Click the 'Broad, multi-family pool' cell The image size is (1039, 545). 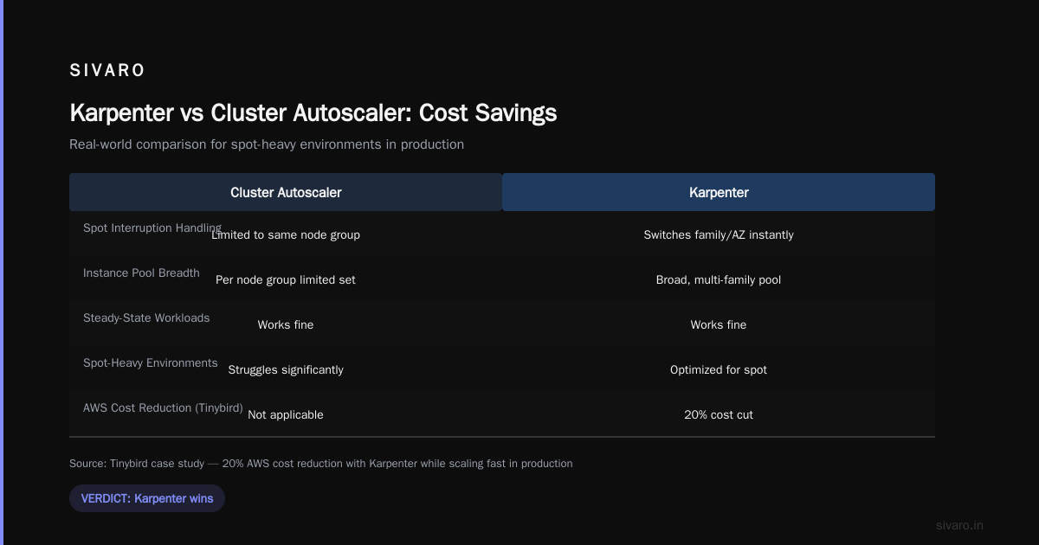tap(719, 279)
